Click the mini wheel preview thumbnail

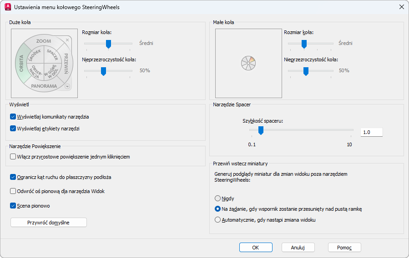coord(248,63)
